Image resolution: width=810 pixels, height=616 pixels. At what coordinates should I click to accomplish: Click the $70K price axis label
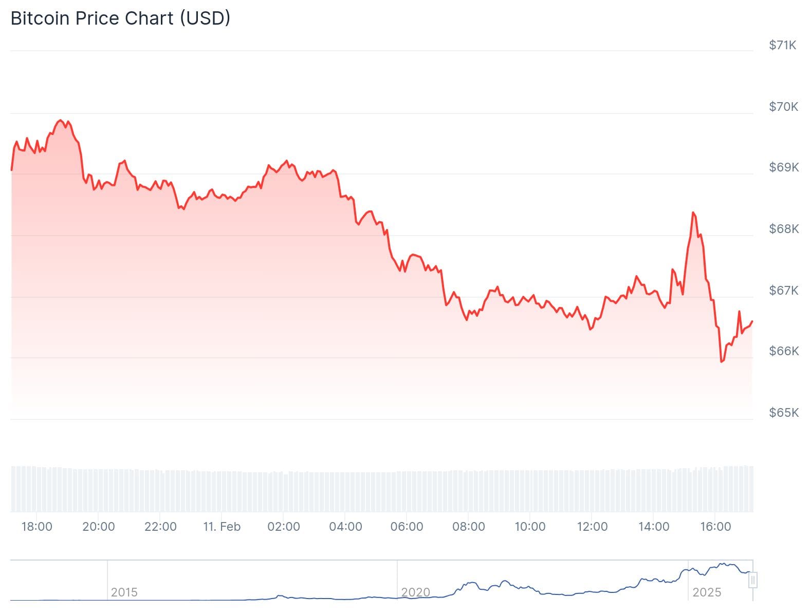(x=783, y=107)
